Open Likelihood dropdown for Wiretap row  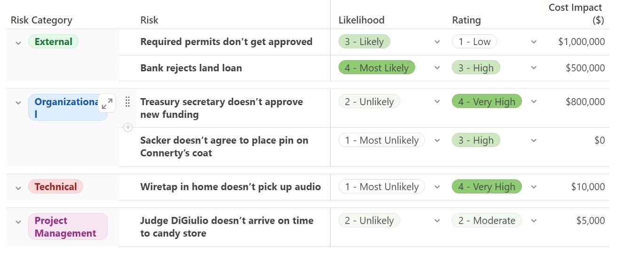(x=437, y=187)
